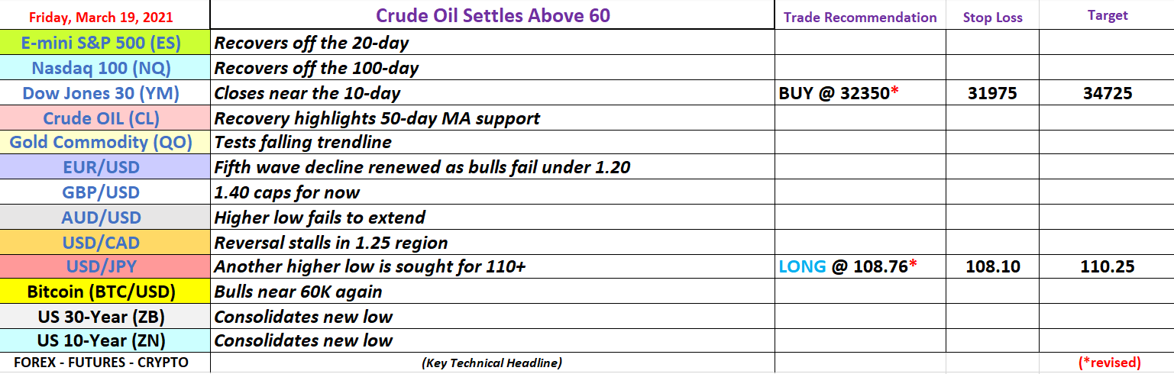Click the US 30-Year (ZB) cell
Image resolution: width=1174 pixels, height=374 pixels.
click(x=105, y=316)
